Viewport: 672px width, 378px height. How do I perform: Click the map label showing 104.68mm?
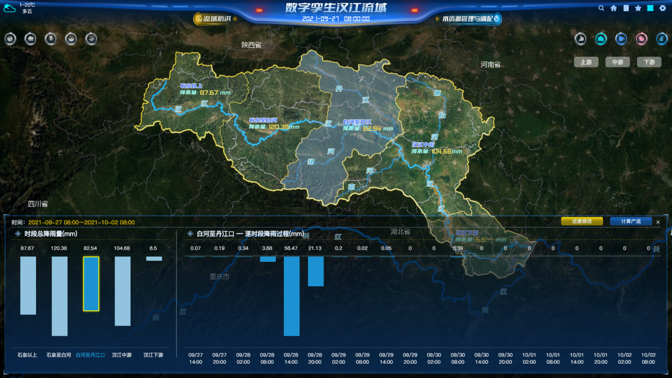(x=437, y=148)
